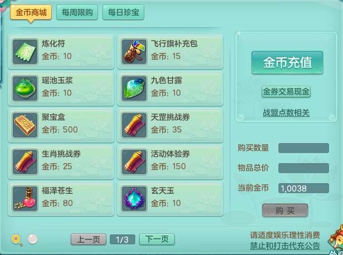343x255 pixels.
Task: Pick the 聚宝盒 golden box icon
Action: click(25, 125)
